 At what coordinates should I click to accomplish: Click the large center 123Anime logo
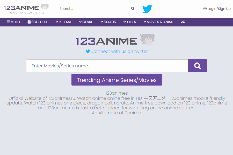tap(115, 40)
